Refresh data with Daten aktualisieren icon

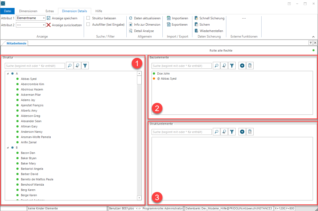click(131, 18)
